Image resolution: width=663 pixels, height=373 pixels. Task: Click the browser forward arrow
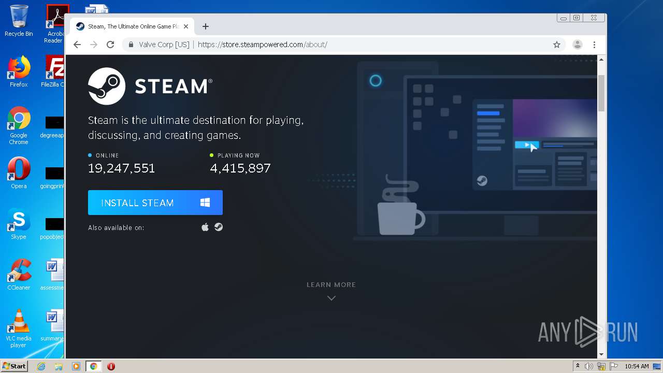point(94,45)
